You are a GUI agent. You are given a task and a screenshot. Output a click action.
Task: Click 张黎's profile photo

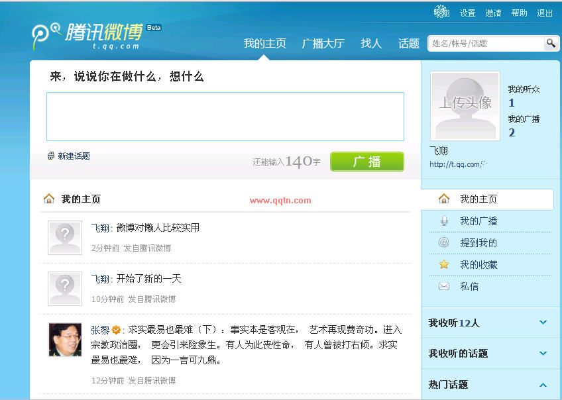[65, 340]
